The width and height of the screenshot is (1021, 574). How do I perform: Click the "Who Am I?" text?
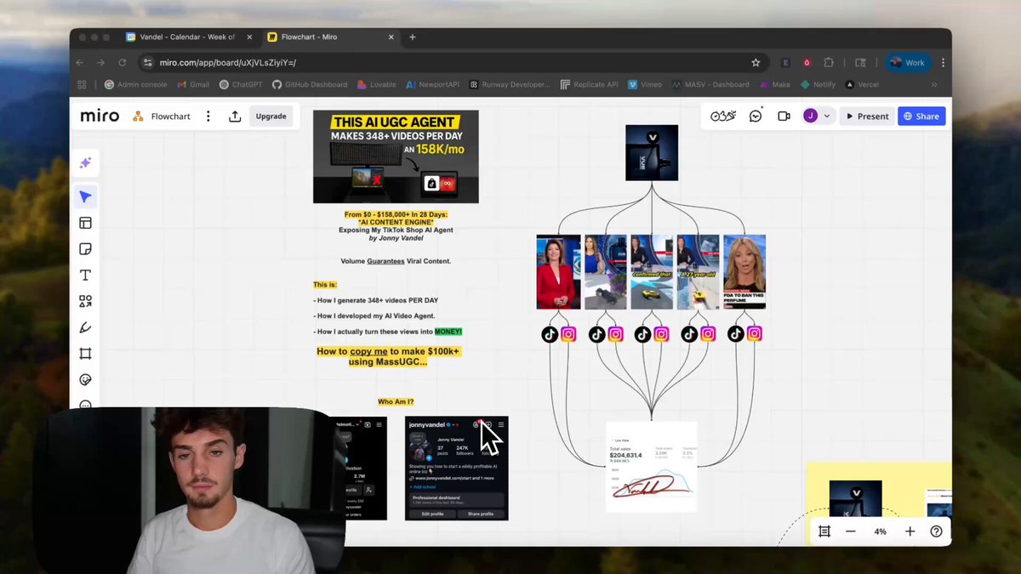click(x=396, y=401)
